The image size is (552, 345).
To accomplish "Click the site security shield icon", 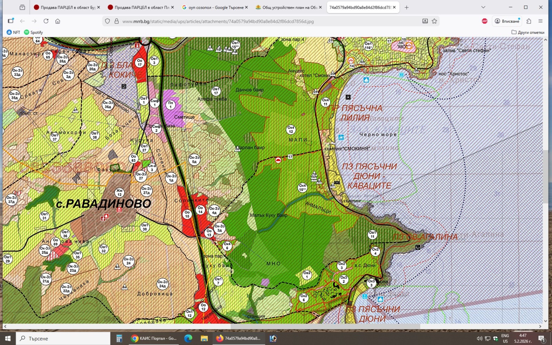I will point(108,21).
